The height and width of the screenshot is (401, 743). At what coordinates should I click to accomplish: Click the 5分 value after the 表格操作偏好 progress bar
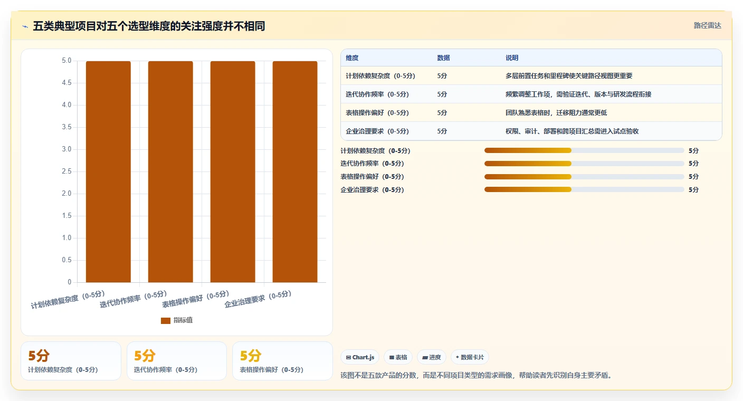[693, 177]
